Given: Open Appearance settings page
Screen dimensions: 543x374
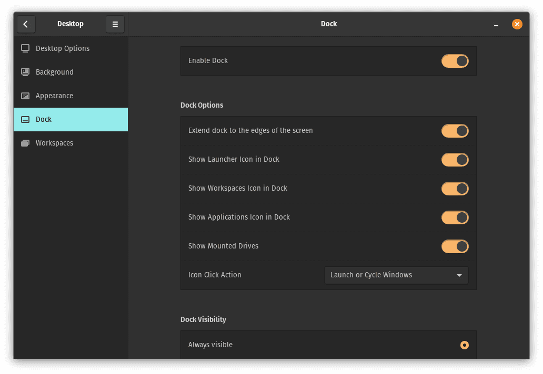Looking at the screenshot, I should click(71, 96).
